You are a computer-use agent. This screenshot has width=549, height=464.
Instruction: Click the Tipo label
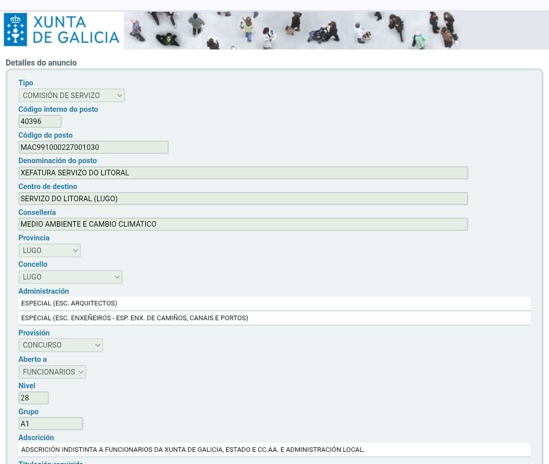coord(26,83)
